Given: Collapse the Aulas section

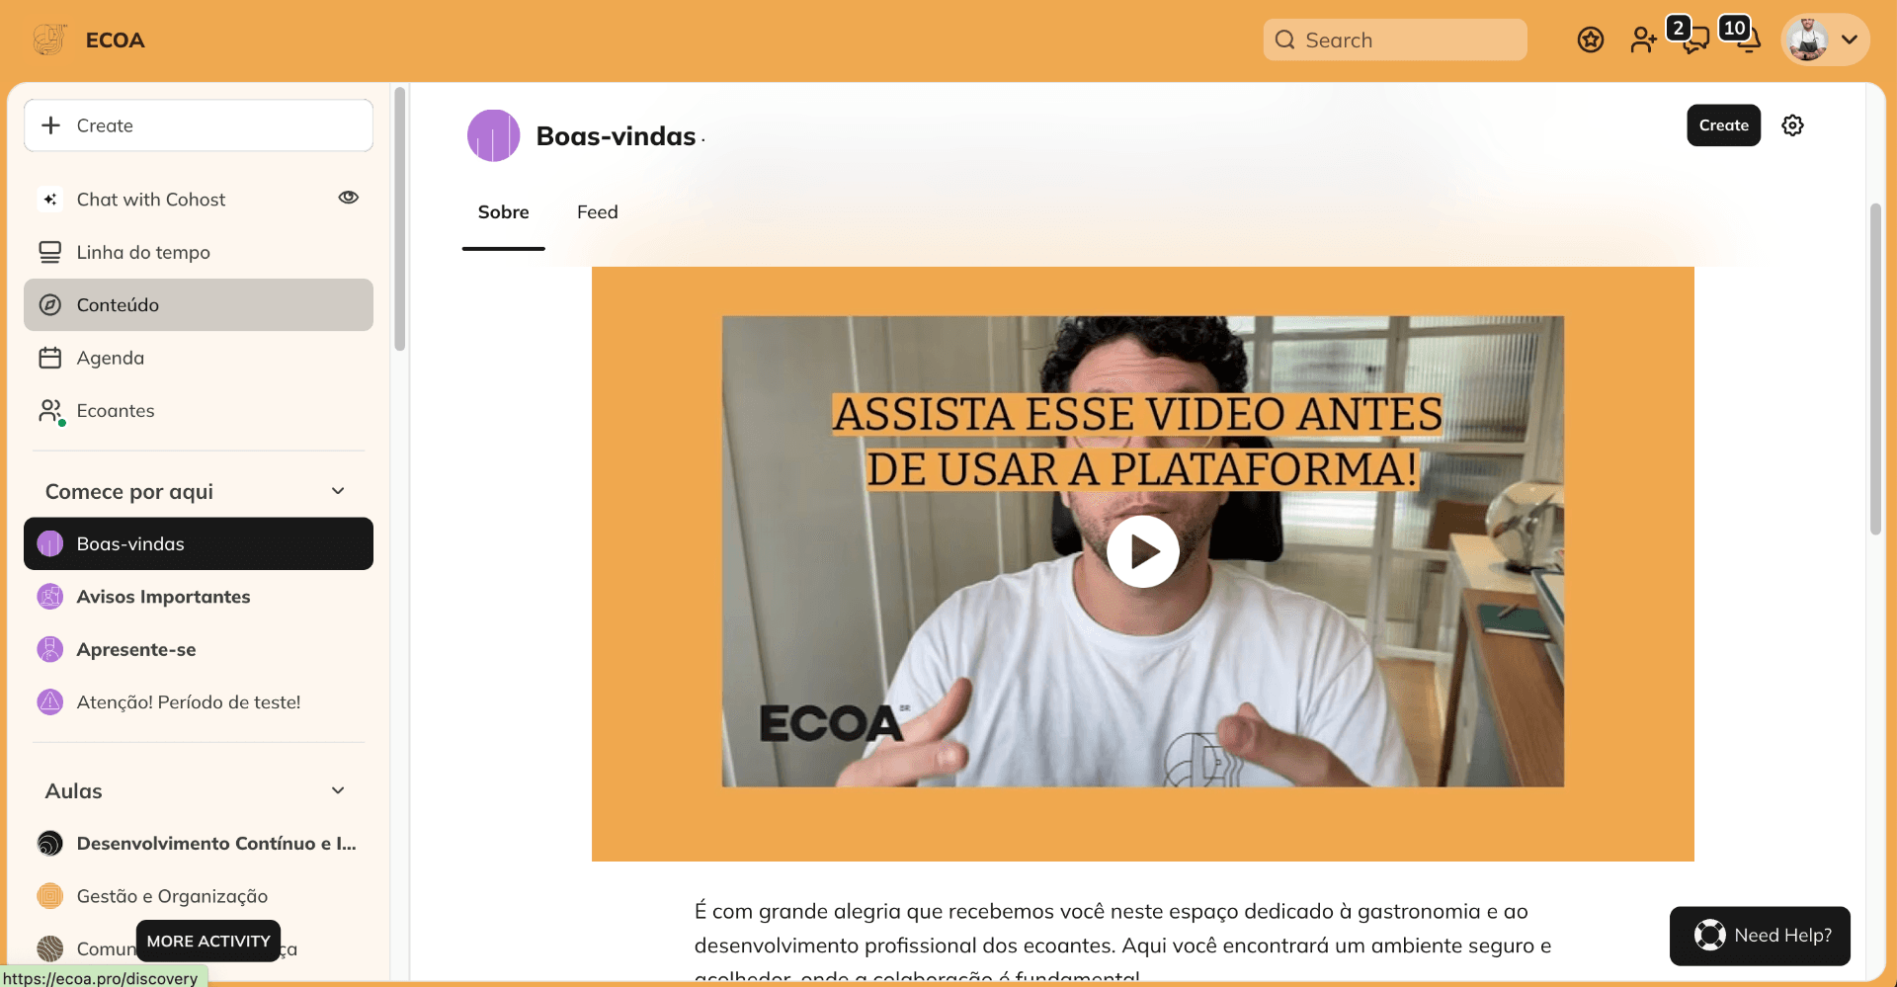Looking at the screenshot, I should pyautogui.click(x=338, y=790).
